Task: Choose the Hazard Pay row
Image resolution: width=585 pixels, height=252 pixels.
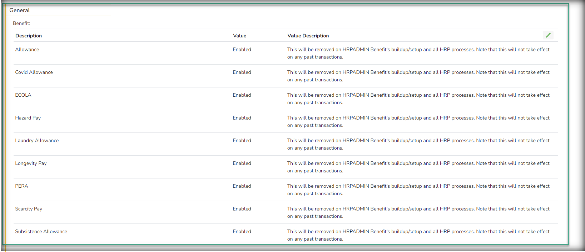Action: (28, 118)
